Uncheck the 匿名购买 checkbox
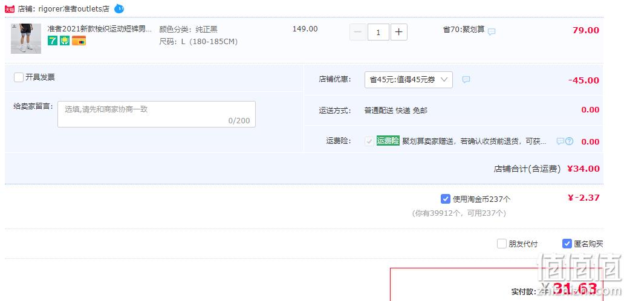 (x=567, y=244)
